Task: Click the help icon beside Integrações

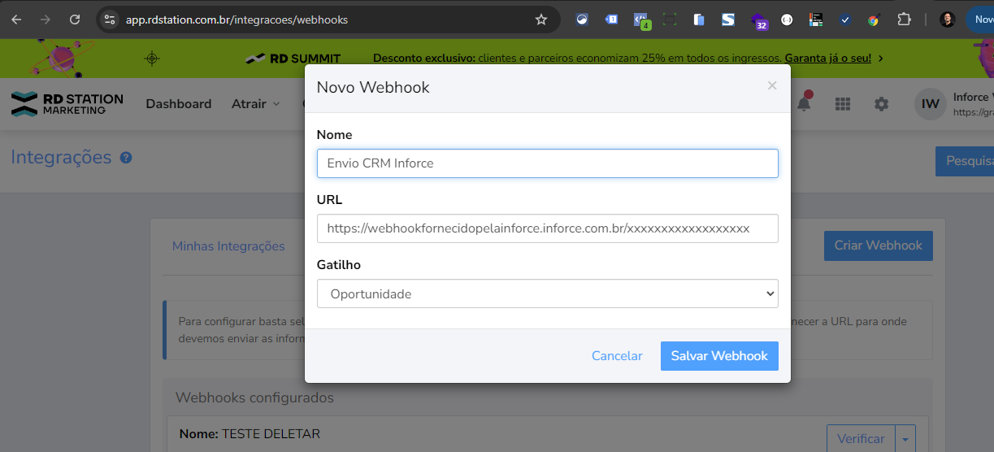Action: pyautogui.click(x=126, y=158)
